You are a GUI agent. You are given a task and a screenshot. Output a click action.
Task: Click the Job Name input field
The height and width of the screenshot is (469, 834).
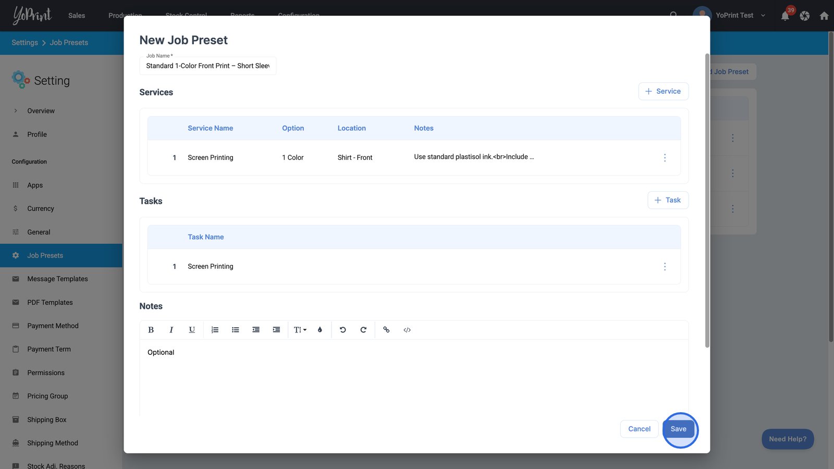[x=207, y=66]
